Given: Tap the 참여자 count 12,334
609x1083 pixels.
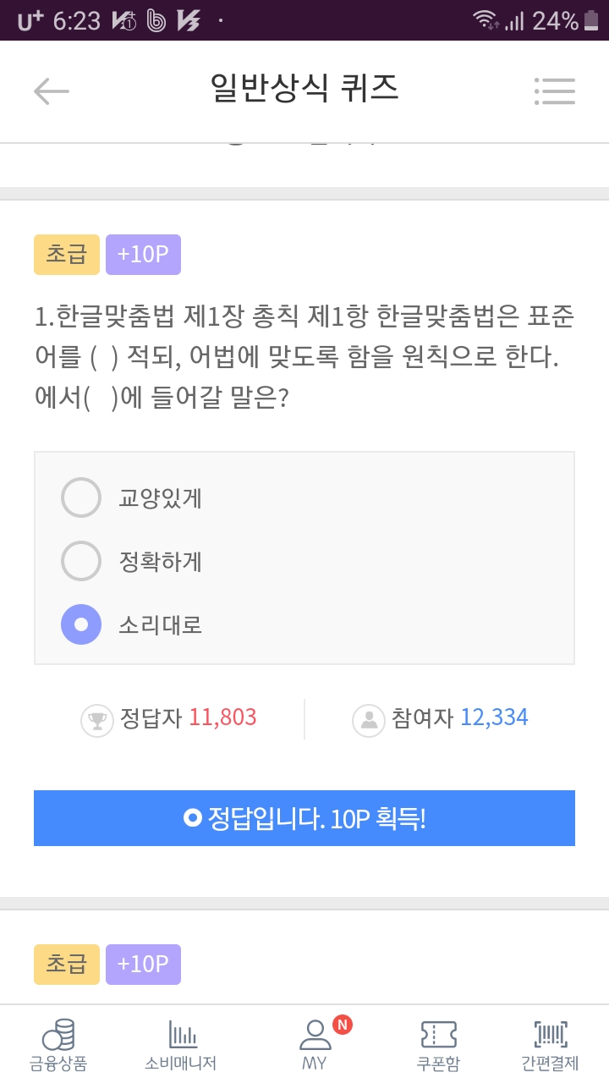Looking at the screenshot, I should point(494,718).
